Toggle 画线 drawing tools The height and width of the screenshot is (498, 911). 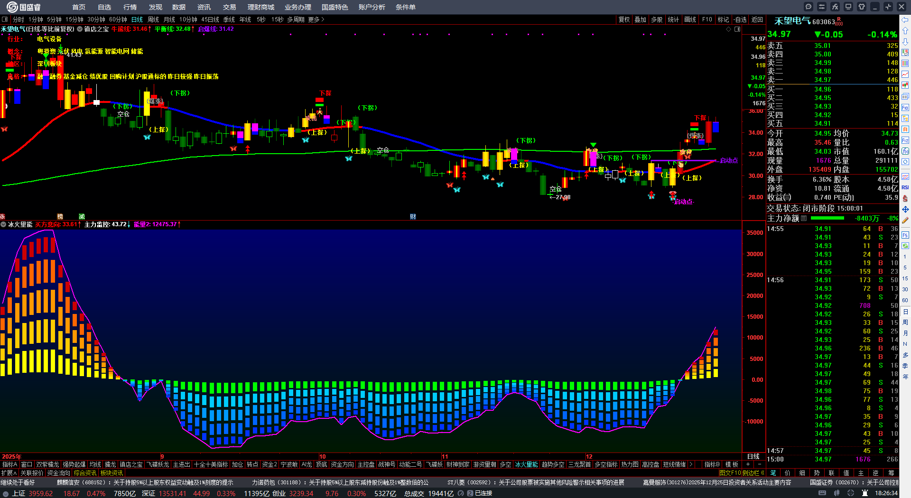click(690, 19)
